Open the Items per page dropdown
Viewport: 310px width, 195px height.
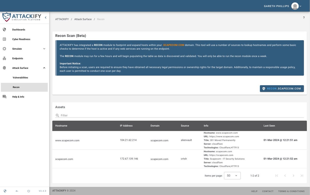point(232,176)
